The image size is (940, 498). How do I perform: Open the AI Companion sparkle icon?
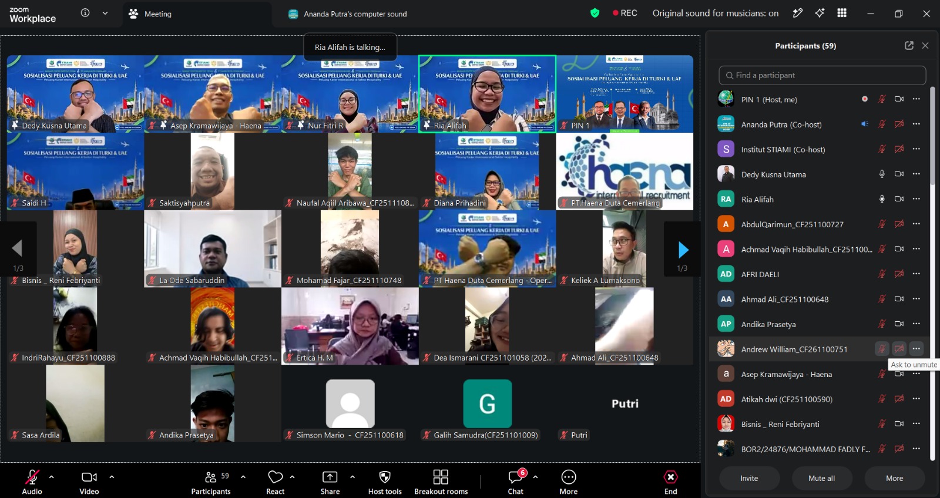tap(820, 13)
